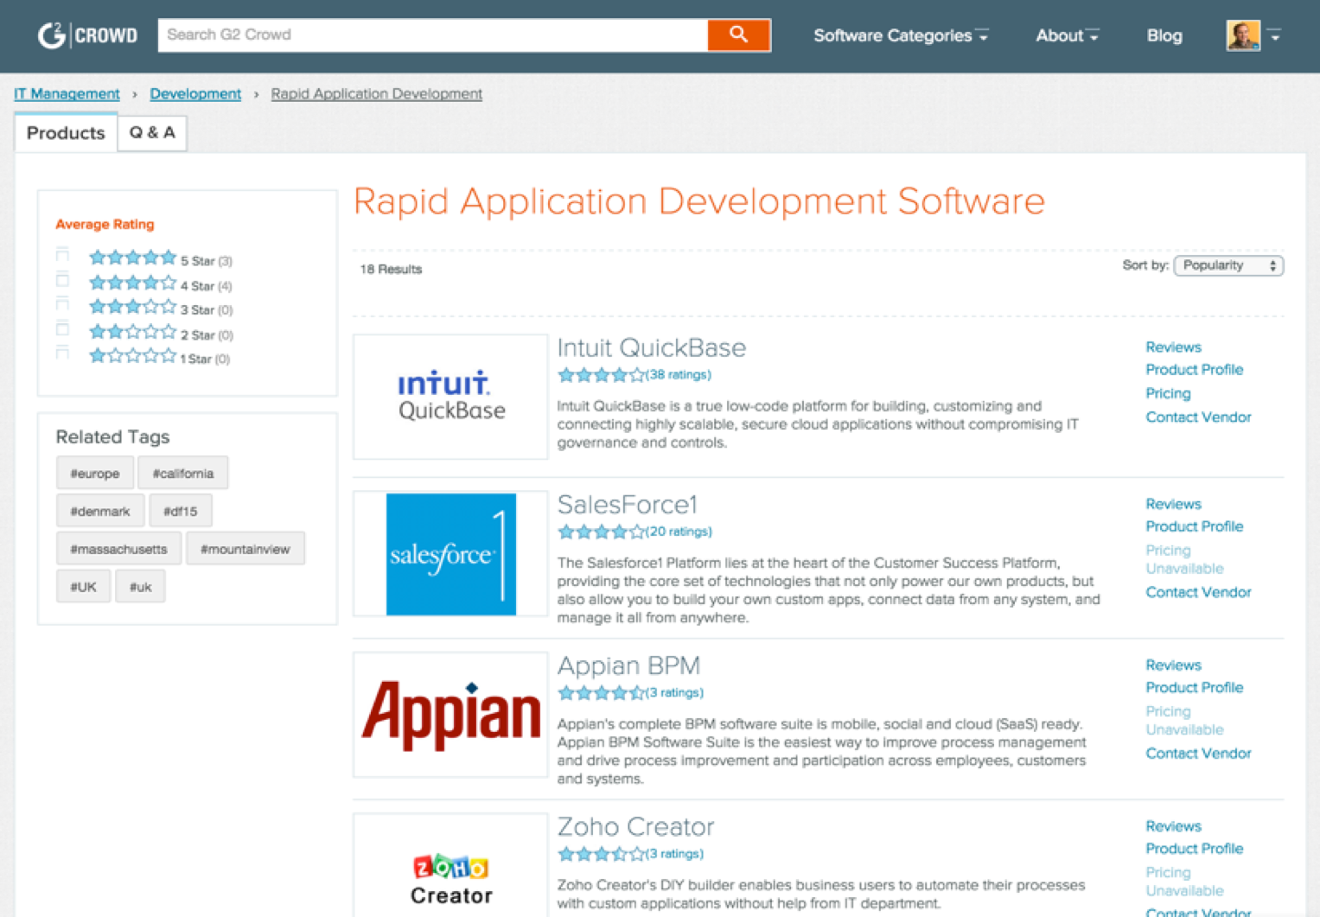
Task: Open the Salesforce logo thumbnail
Action: [x=450, y=554]
